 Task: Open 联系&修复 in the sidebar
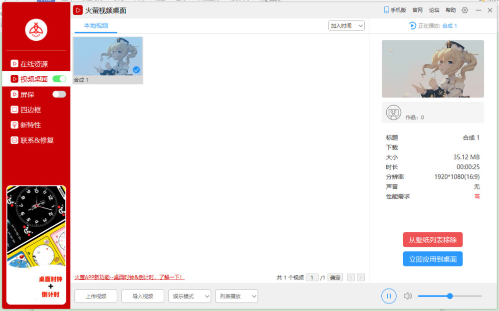[x=37, y=140]
